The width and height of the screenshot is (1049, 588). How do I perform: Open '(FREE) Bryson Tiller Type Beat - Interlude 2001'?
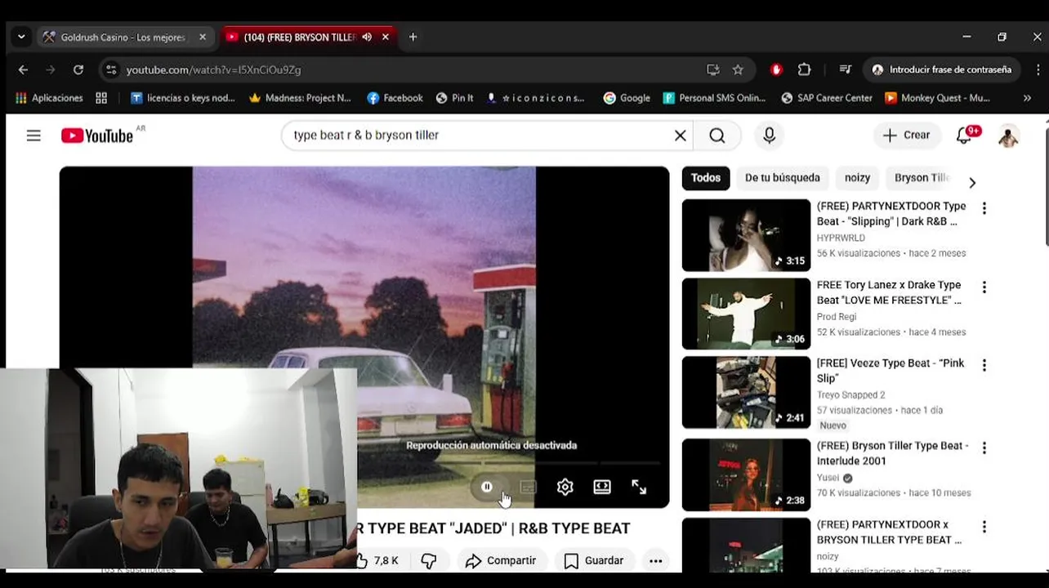pos(892,453)
